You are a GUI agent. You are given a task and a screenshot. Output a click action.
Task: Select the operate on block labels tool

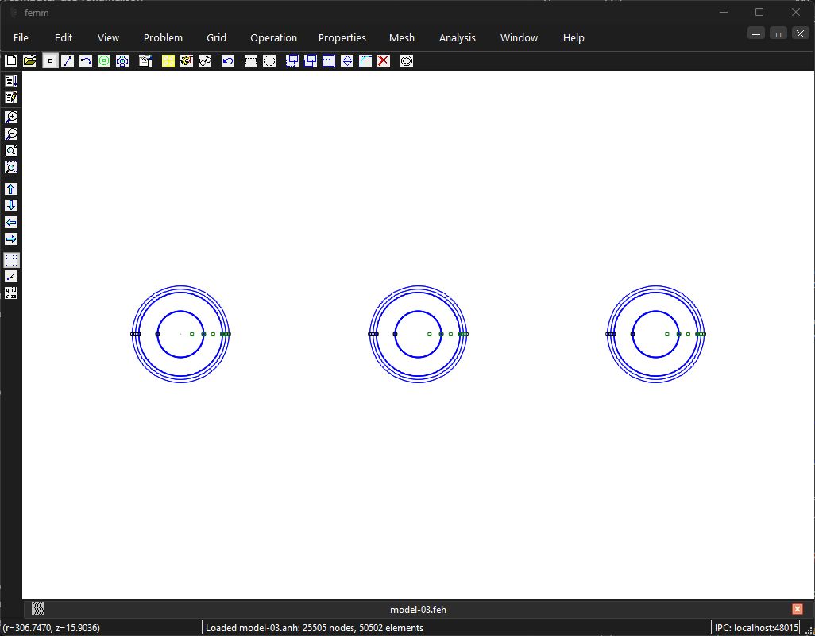(x=104, y=61)
